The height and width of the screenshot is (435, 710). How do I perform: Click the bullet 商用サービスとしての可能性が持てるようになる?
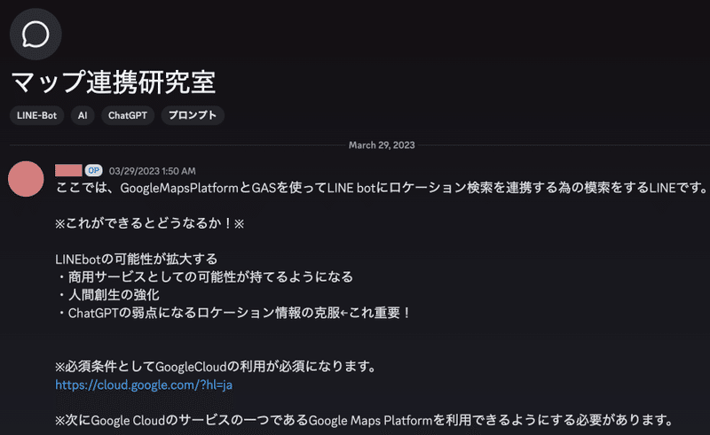pos(205,276)
